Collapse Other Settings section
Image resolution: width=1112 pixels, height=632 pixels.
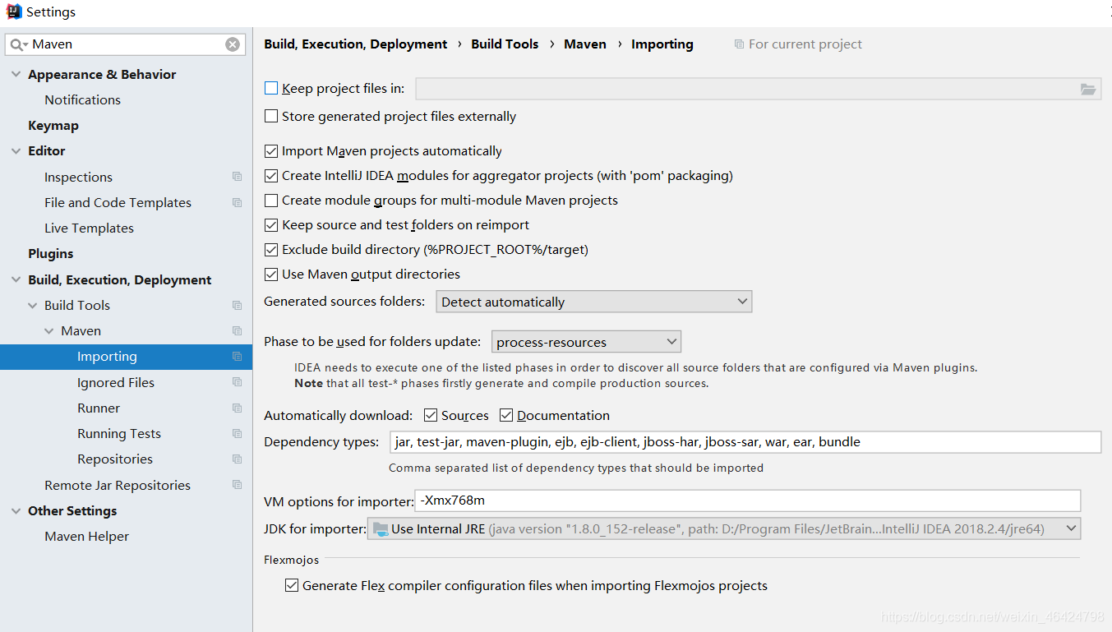pyautogui.click(x=16, y=510)
